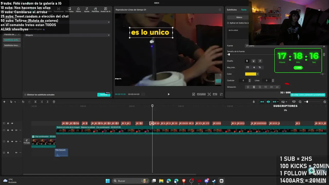Open the player panel menu icon
Image resolution: width=329 pixels, height=185 pixels.
point(220,10)
